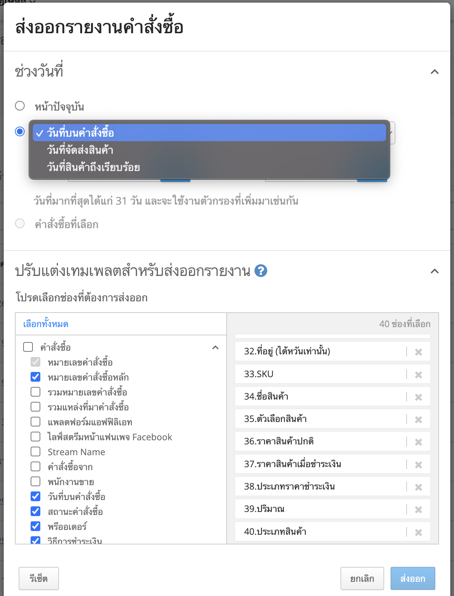Viewport: 454px width, 596px height.
Task: Enable the Stream Name checkbox
Action: (x=35, y=451)
